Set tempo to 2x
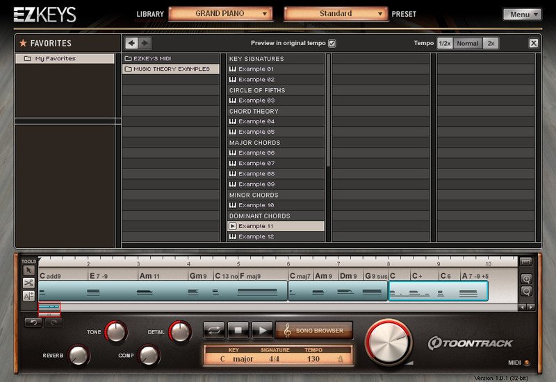Viewport: 556px width, 382px height. point(491,43)
